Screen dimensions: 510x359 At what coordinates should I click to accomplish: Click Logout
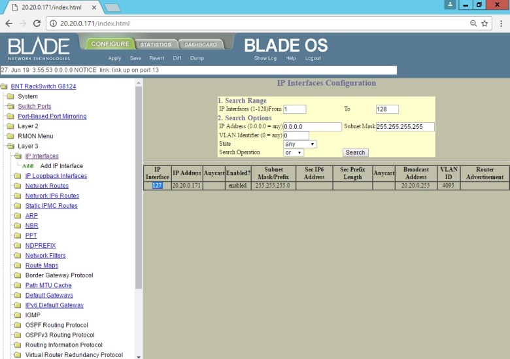tap(313, 58)
